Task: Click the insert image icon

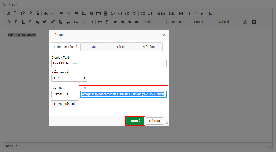Action: [84, 13]
